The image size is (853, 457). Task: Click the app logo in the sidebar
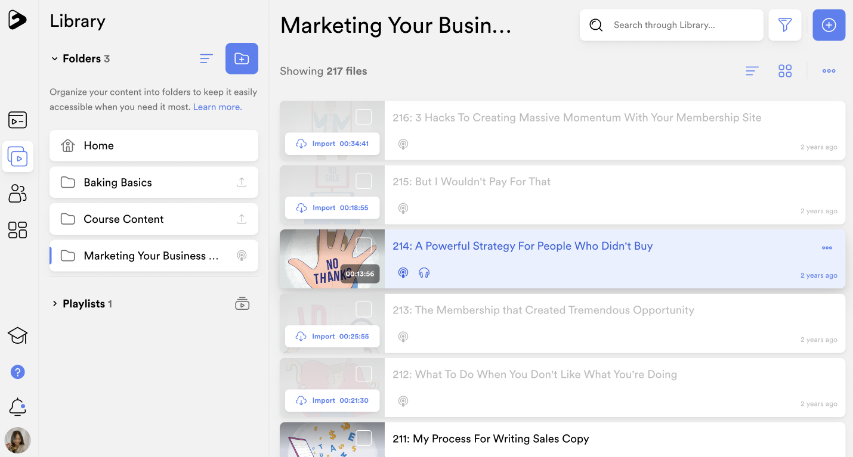(x=17, y=20)
